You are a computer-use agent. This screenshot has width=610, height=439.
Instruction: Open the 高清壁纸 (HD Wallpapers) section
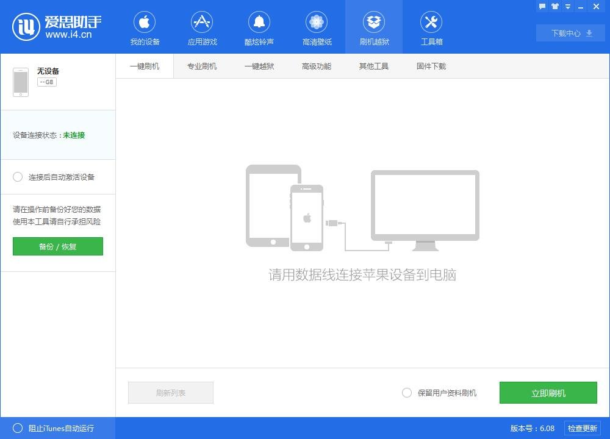[316, 27]
